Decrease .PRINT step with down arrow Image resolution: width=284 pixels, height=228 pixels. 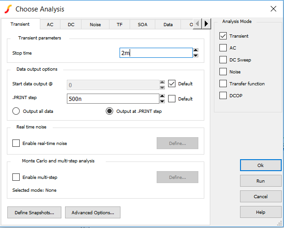coord(162,101)
